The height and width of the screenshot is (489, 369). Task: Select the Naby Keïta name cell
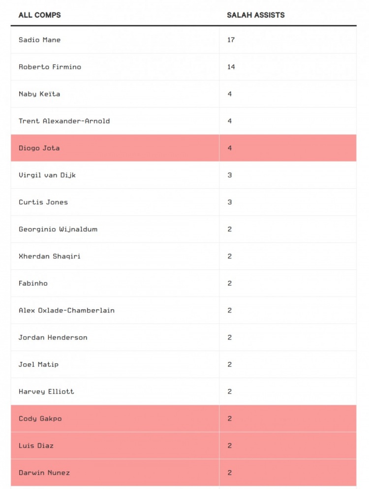(x=39, y=94)
